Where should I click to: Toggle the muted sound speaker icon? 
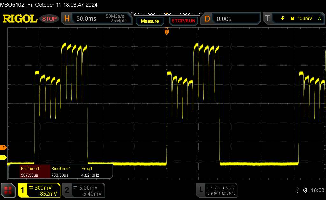306,190
